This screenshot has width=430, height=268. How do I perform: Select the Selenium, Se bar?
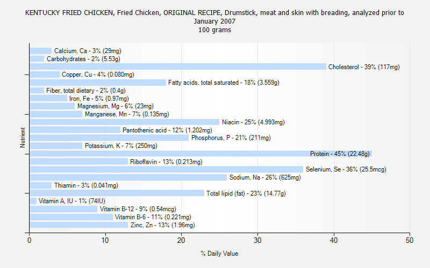[166, 169]
